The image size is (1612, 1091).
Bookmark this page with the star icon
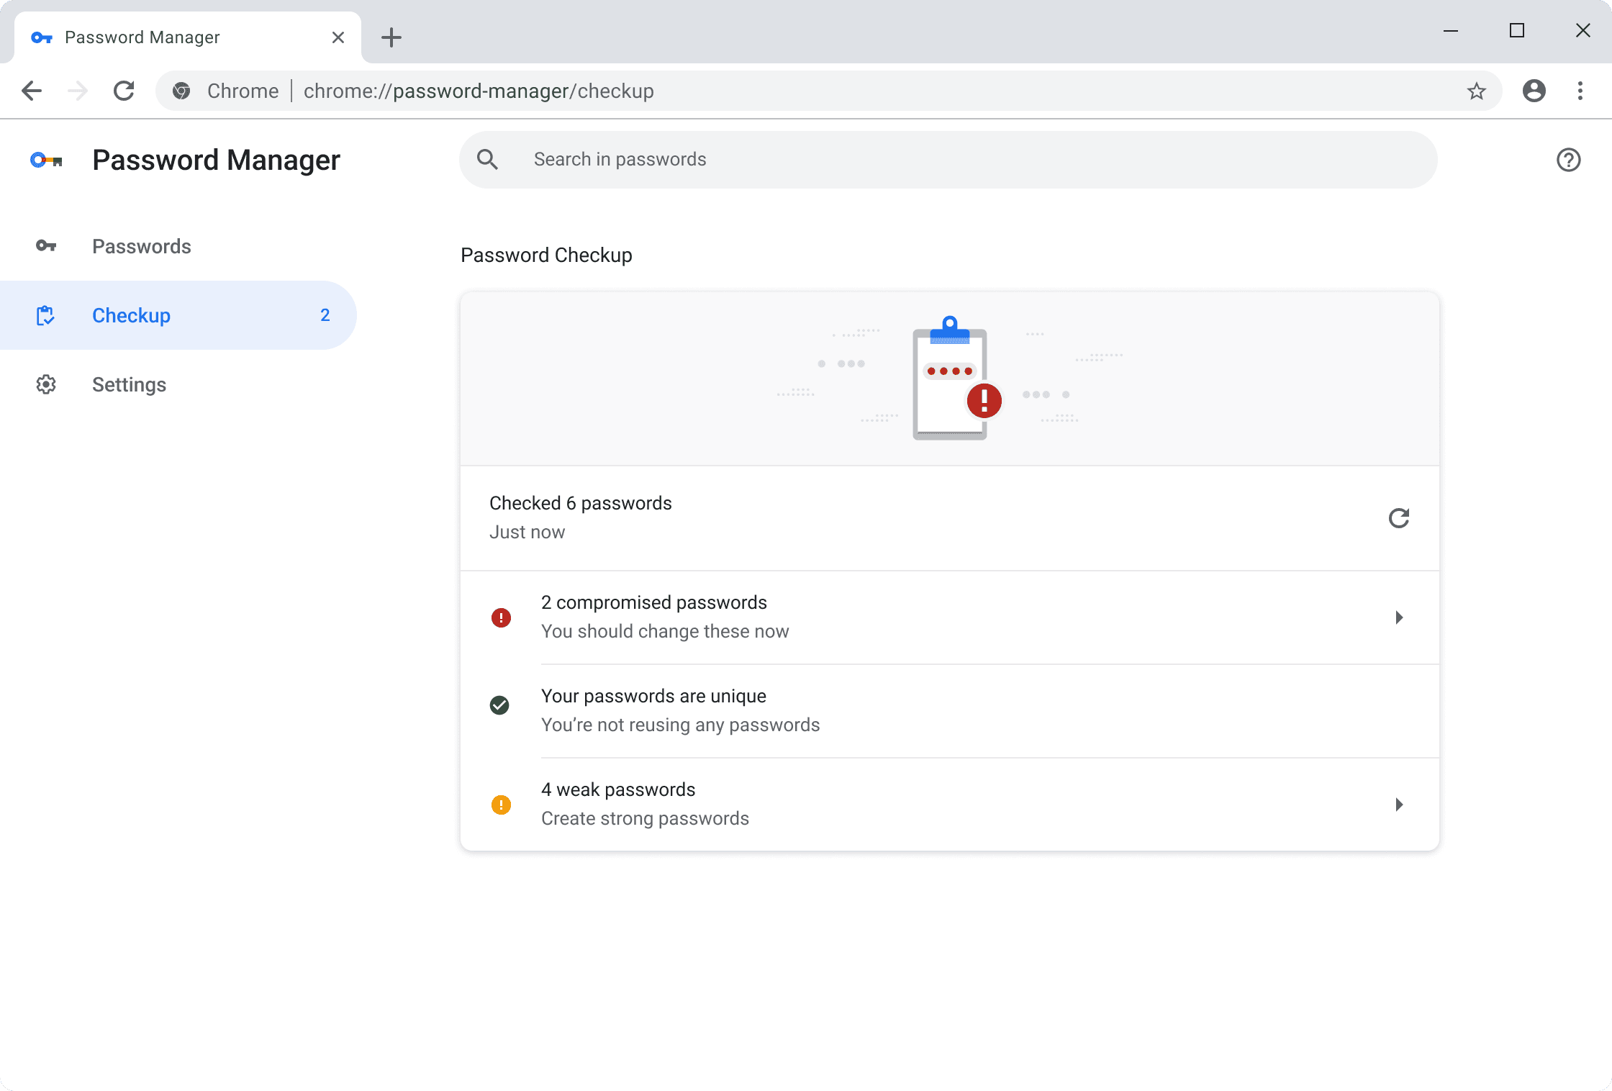pos(1476,91)
